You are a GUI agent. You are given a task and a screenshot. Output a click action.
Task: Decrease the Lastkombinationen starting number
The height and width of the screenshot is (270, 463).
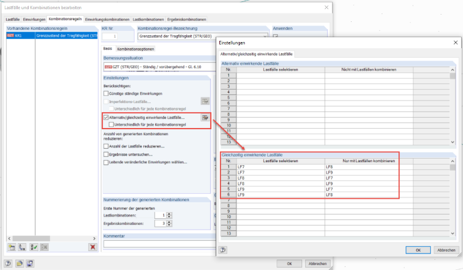(169, 217)
